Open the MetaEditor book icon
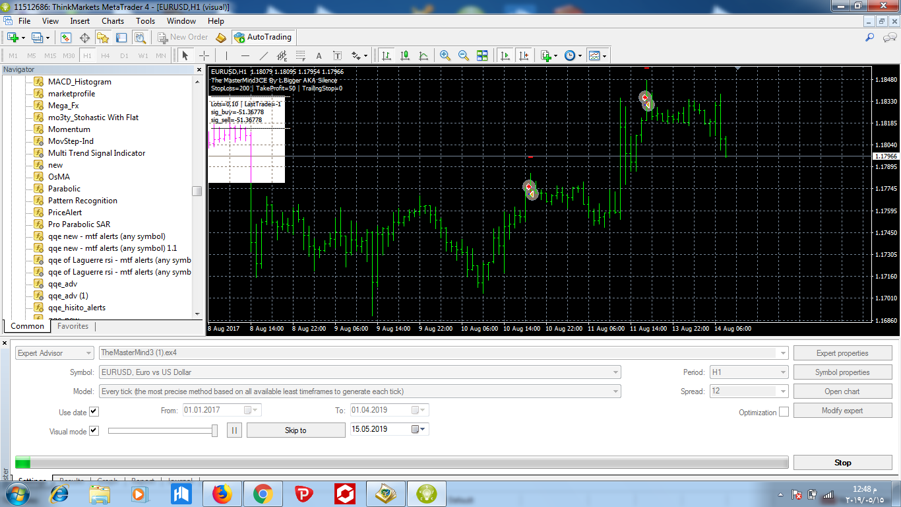This screenshot has width=901, height=507. [x=221, y=37]
